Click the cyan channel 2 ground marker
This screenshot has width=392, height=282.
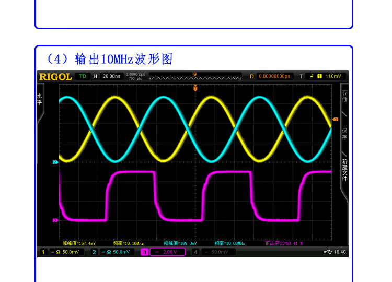[54, 162]
